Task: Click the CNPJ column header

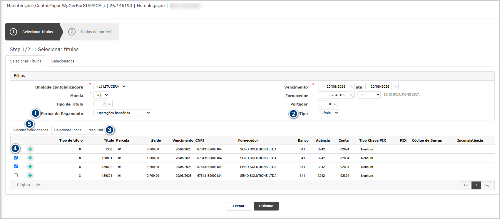Action: pos(200,140)
